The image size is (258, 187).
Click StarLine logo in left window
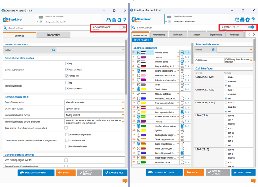12,20
